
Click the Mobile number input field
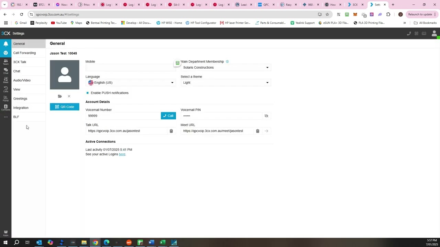tap(130, 68)
